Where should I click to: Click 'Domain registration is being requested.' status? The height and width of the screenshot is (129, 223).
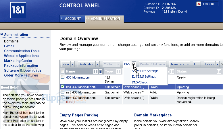pos(196,100)
